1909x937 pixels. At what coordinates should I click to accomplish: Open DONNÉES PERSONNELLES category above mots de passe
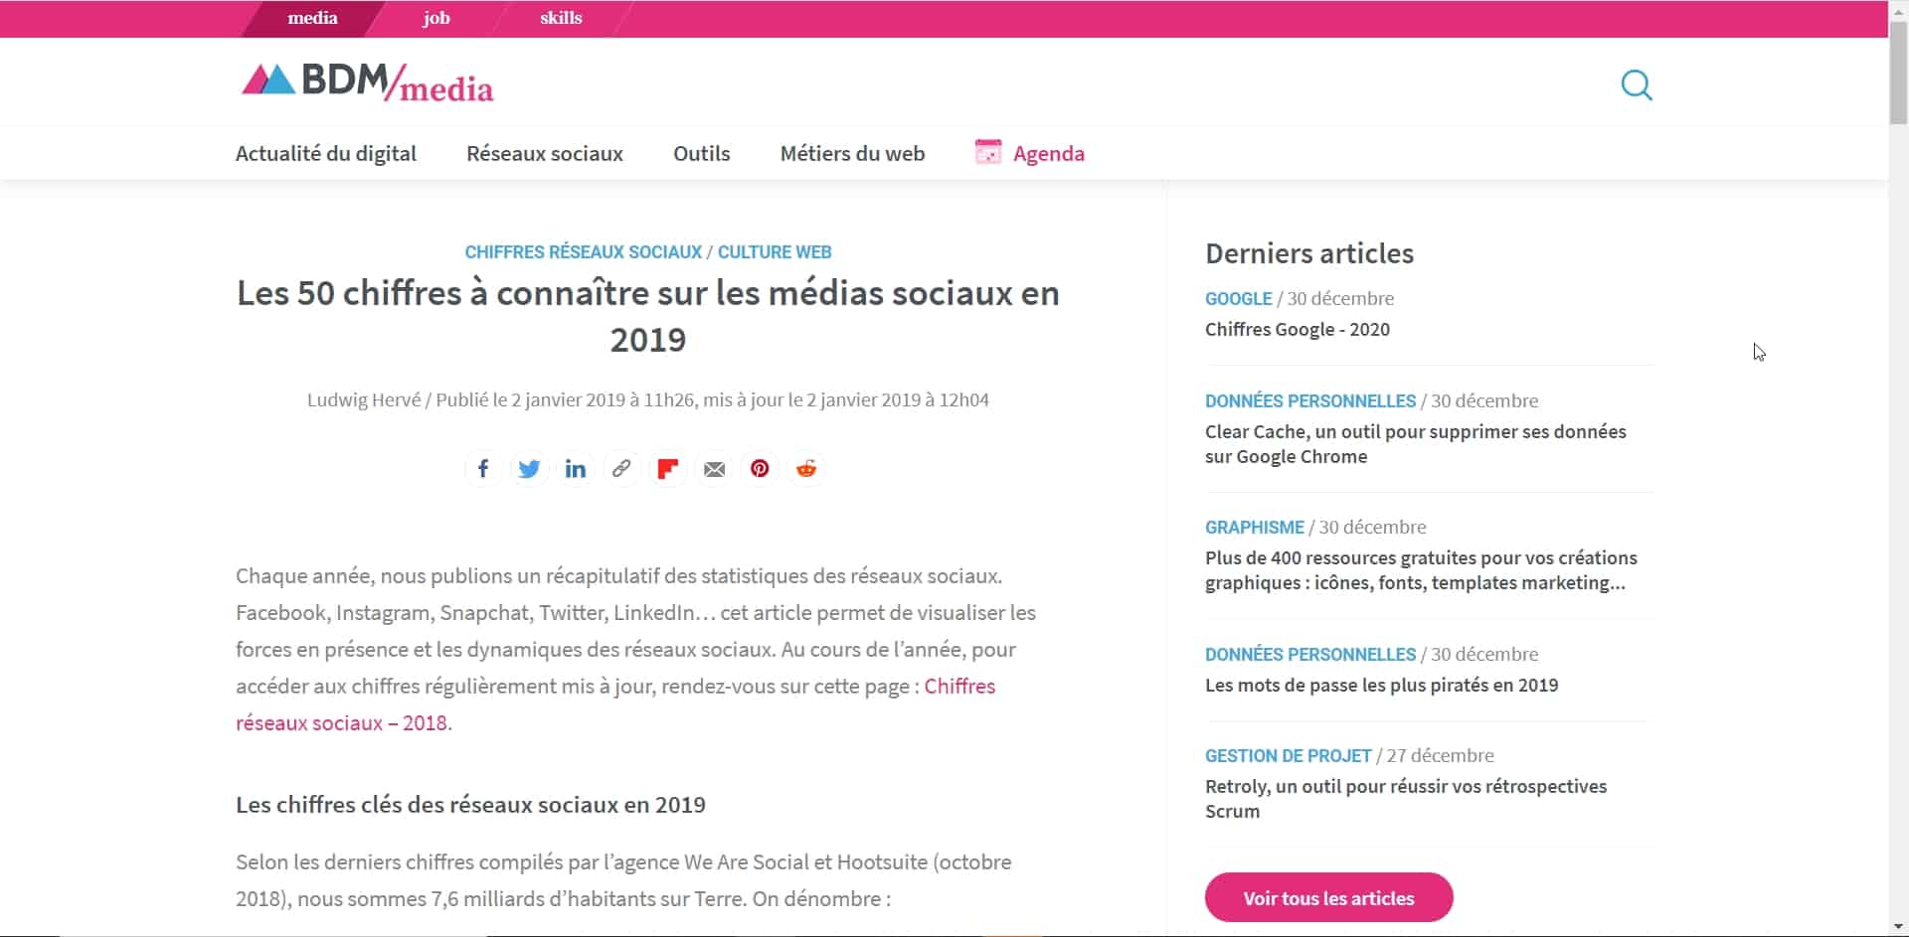[x=1310, y=655]
